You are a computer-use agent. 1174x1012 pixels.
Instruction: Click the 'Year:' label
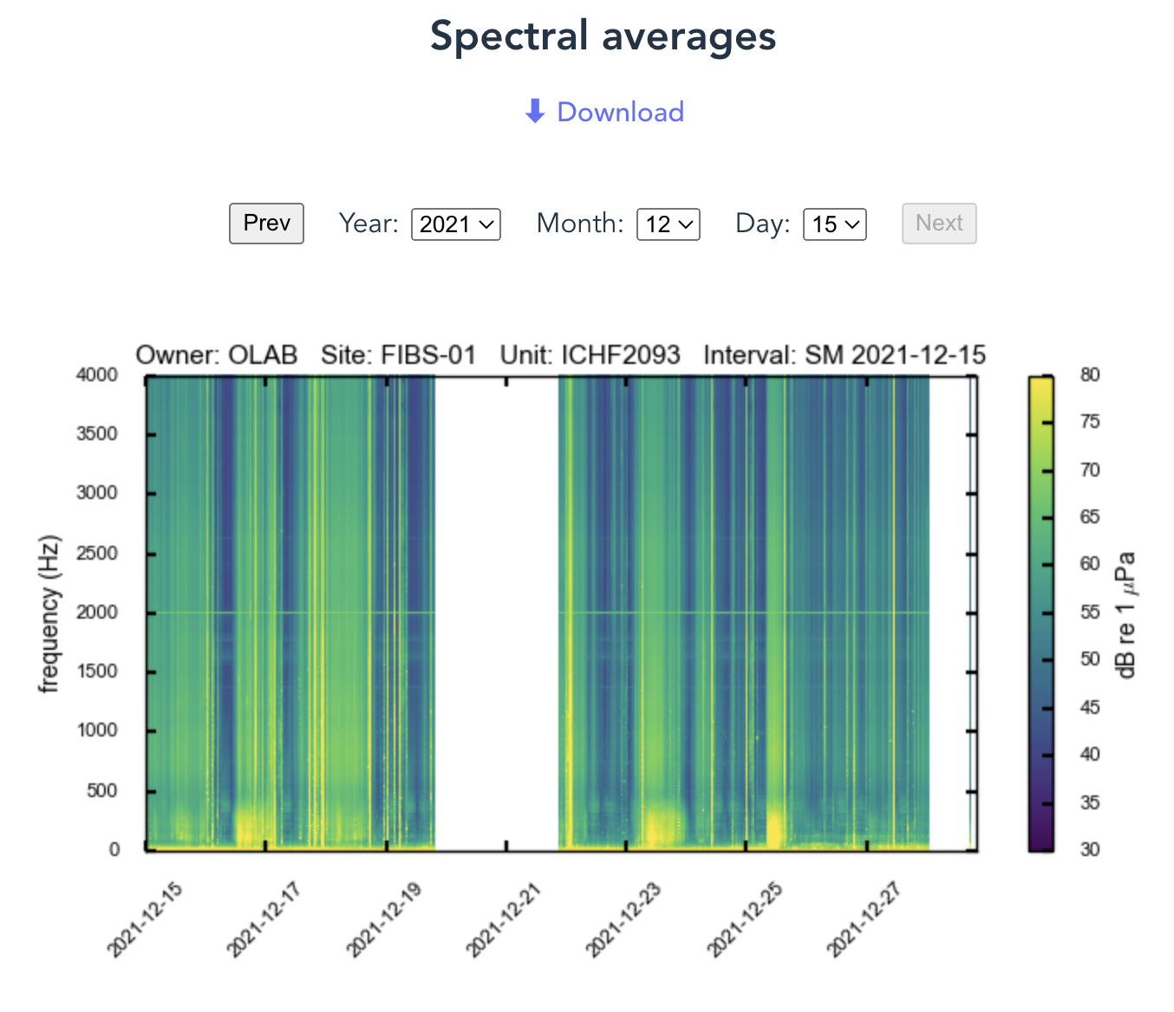pyautogui.click(x=369, y=224)
